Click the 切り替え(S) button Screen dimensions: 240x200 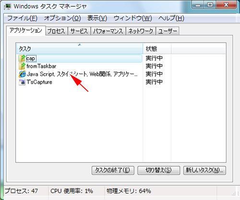pyautogui.click(x=158, y=170)
